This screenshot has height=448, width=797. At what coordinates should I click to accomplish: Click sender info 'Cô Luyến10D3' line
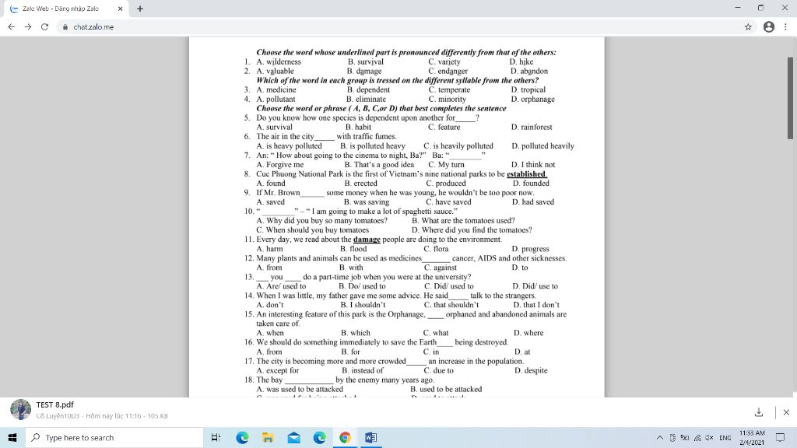point(102,416)
